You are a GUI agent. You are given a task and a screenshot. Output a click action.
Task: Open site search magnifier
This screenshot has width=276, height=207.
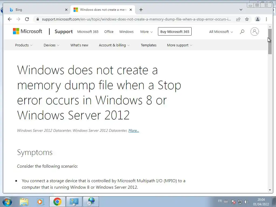(x=242, y=32)
